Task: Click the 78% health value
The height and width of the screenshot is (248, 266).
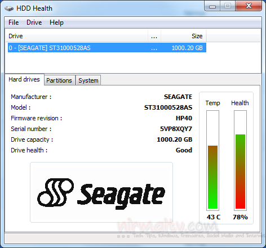Action: (240, 217)
